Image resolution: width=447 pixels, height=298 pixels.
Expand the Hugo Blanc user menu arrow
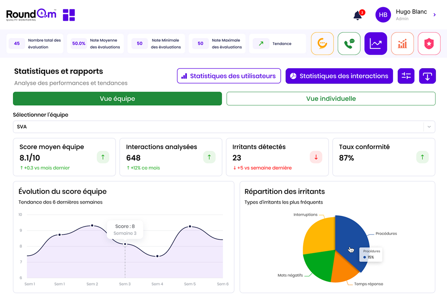coord(435,15)
